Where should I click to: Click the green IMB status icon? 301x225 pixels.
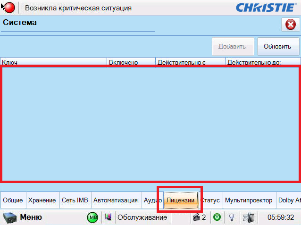tap(92, 217)
